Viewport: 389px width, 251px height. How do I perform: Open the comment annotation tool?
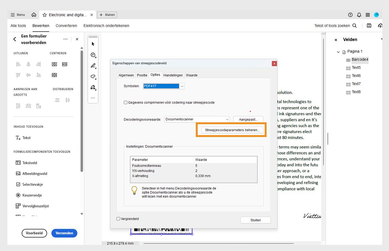click(x=93, y=55)
